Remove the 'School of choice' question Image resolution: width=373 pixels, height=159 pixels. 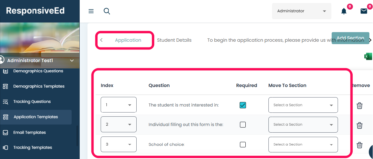(360, 145)
